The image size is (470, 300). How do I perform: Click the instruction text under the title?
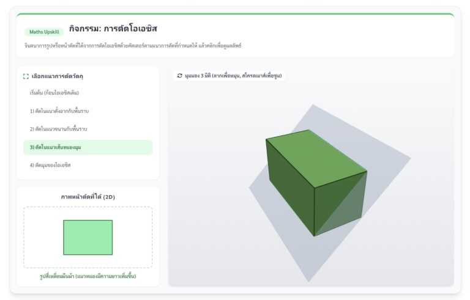click(133, 46)
